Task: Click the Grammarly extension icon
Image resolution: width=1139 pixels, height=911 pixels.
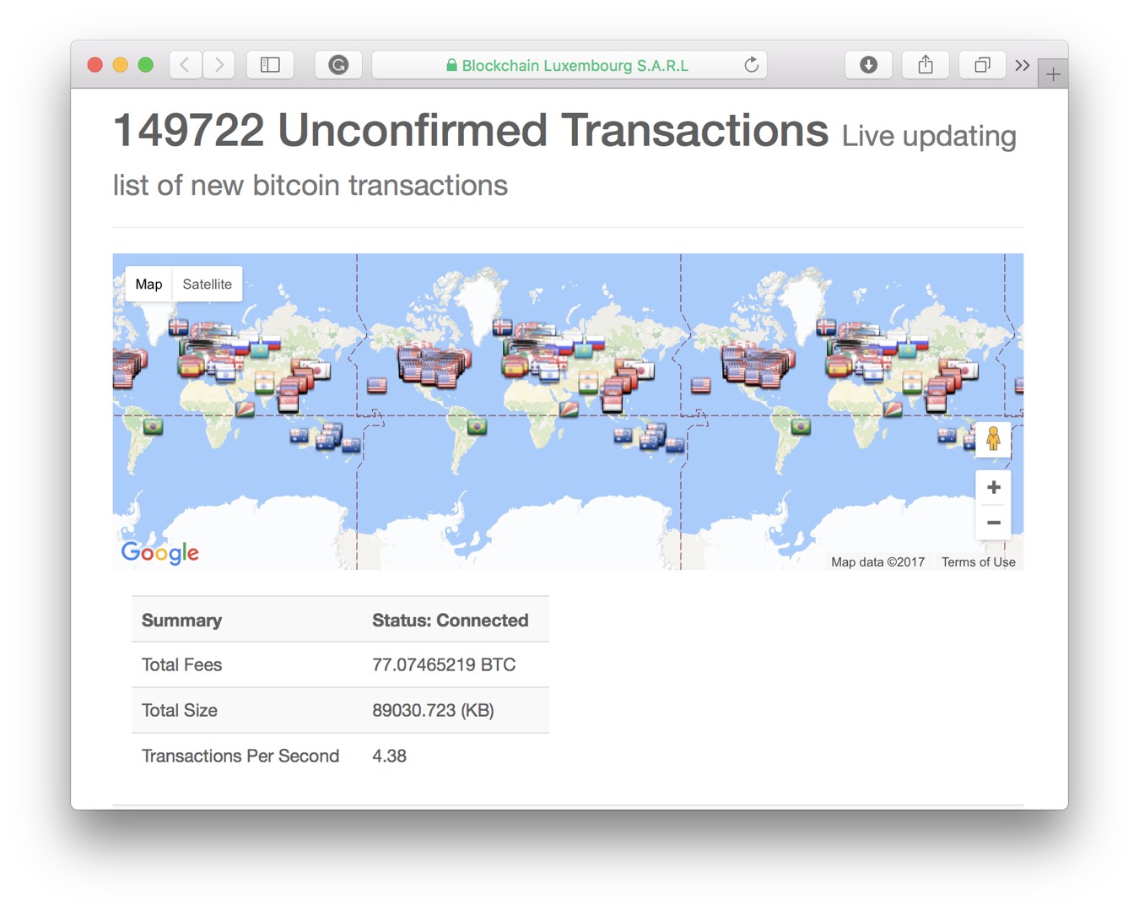Action: pyautogui.click(x=338, y=65)
